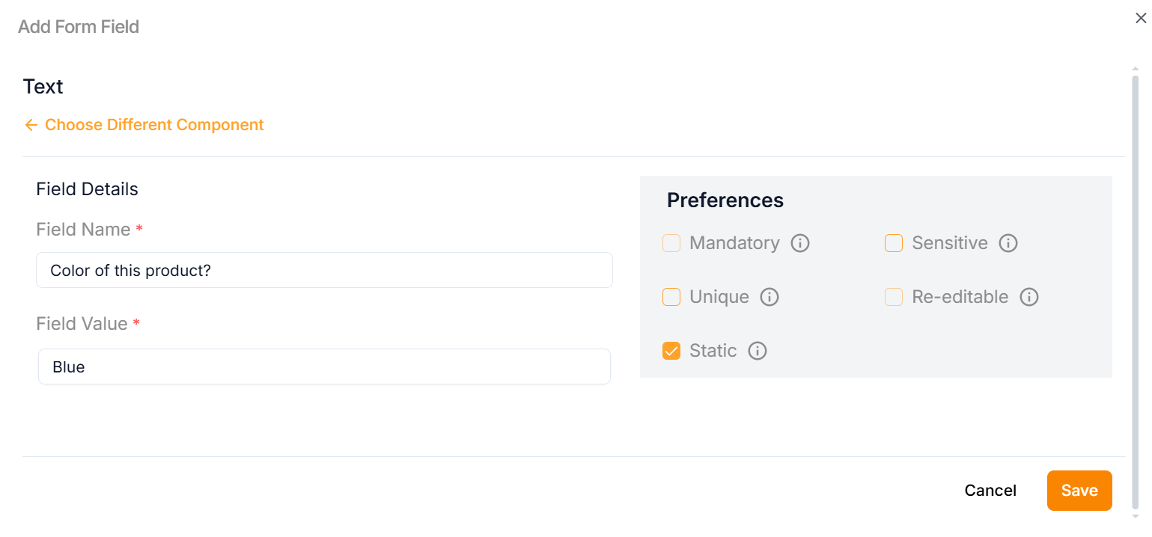Close the Add Form Field dialog
1152x537 pixels.
point(1141,19)
